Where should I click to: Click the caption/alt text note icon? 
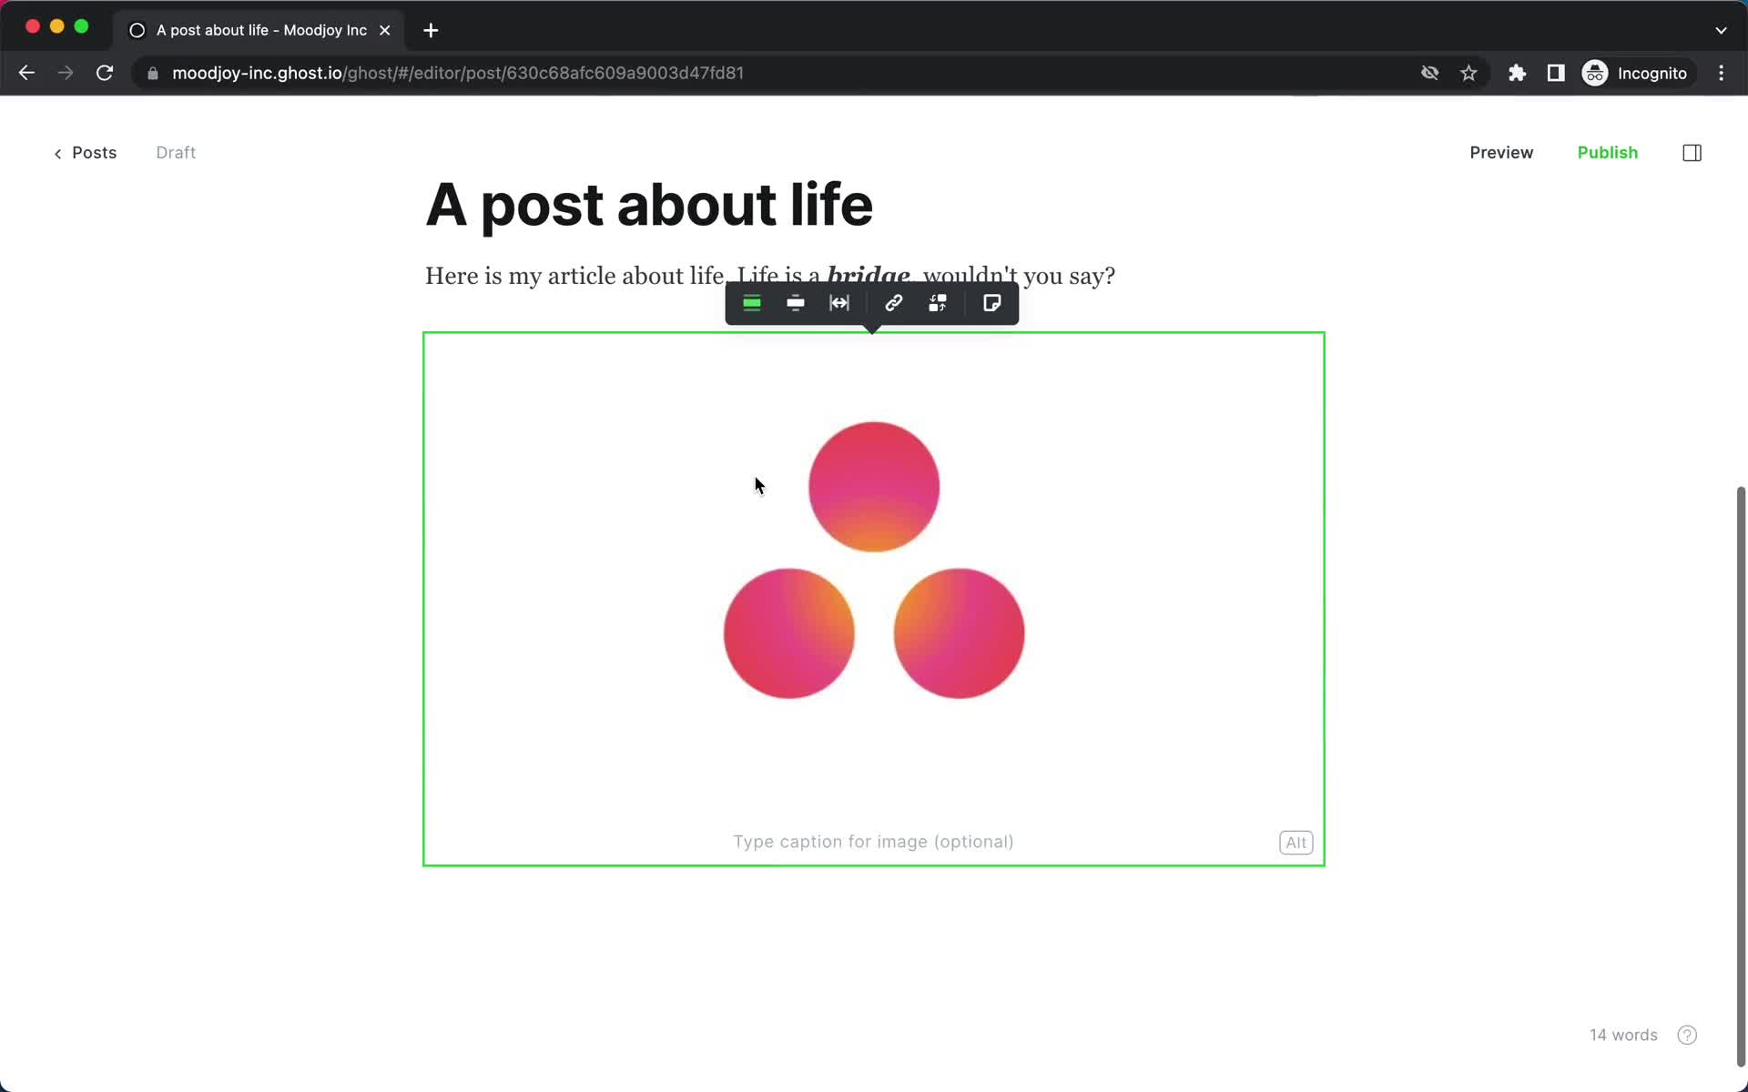[x=991, y=303]
